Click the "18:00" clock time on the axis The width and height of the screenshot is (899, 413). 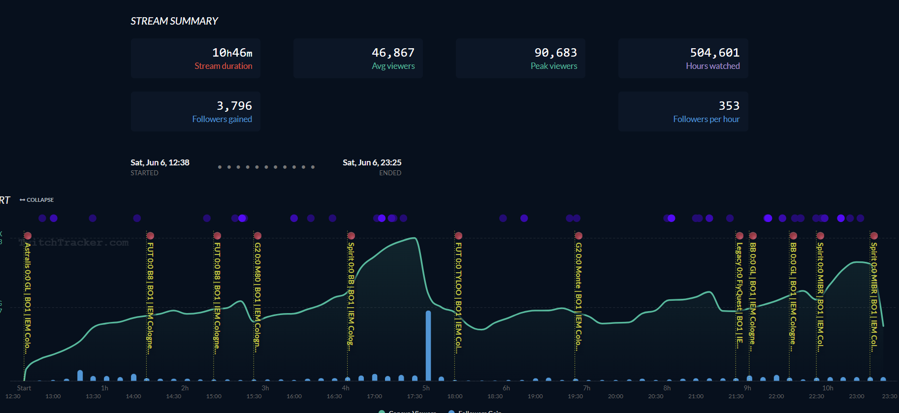coord(455,396)
